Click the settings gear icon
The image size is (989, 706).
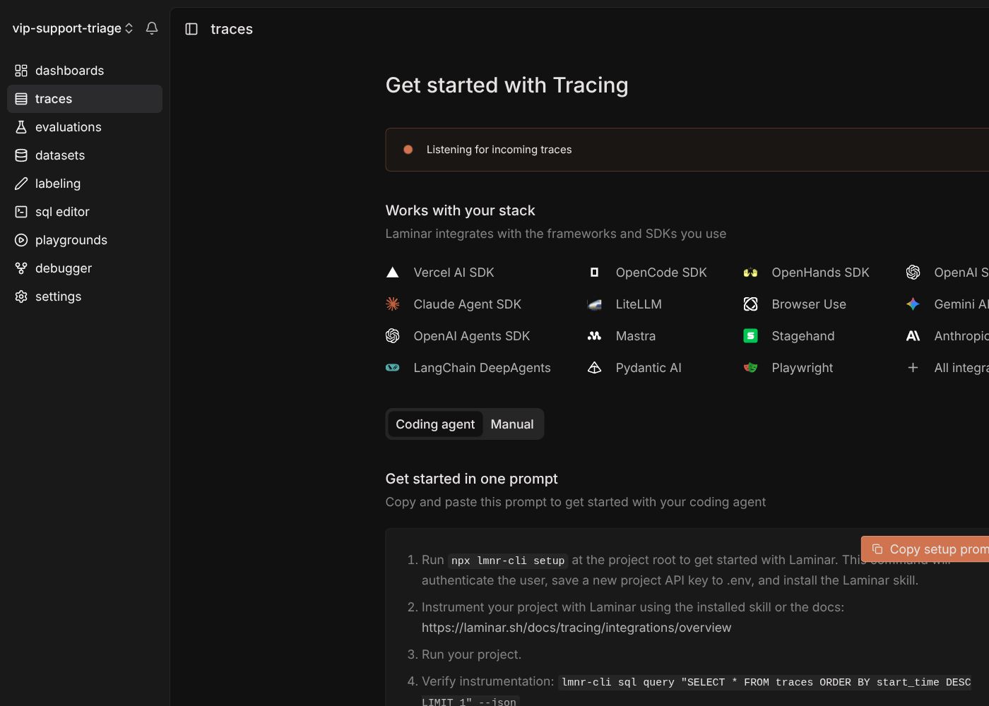tap(21, 297)
